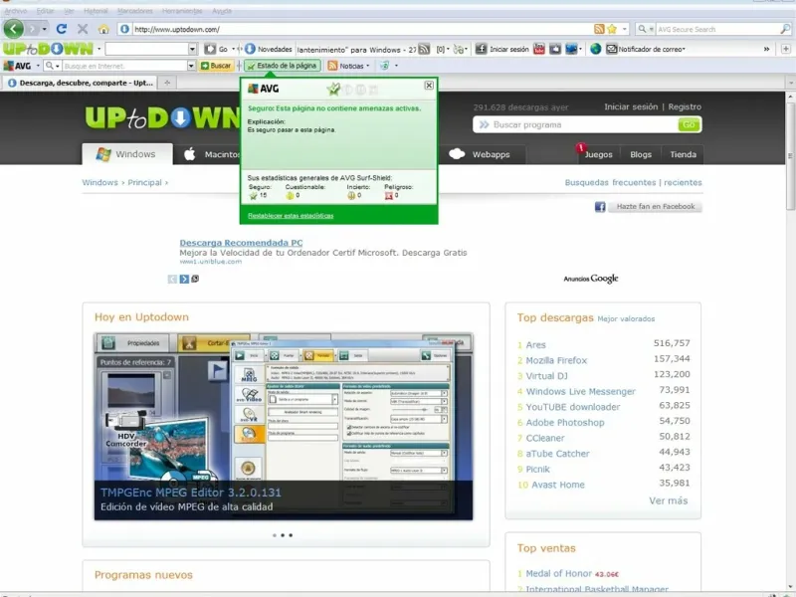Show more toolbar items with the chevron
The width and height of the screenshot is (796, 597).
tap(766, 49)
